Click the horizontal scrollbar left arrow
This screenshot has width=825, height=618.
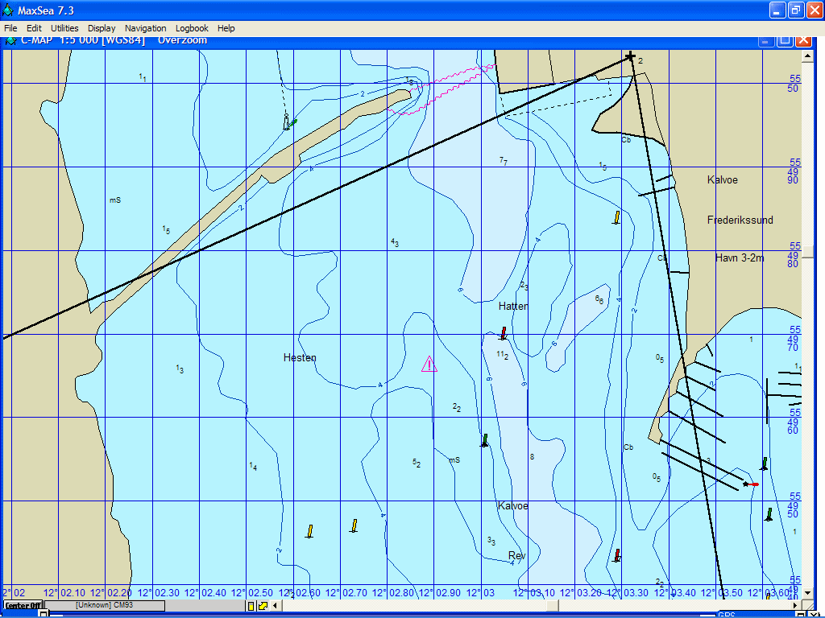point(275,606)
